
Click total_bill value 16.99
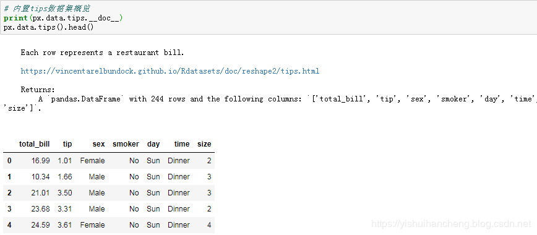tap(40, 161)
